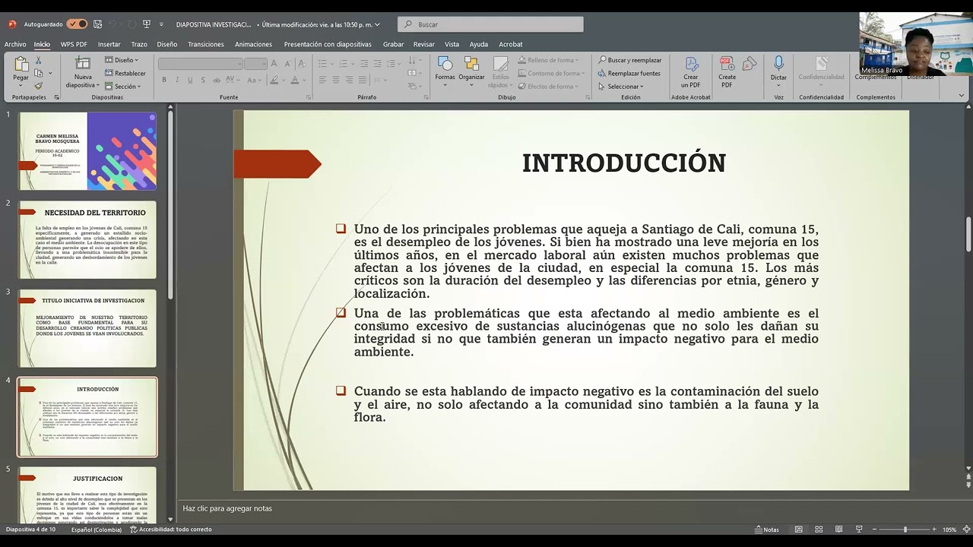The width and height of the screenshot is (973, 547).
Task: Click the Format Painter brush icon
Action: [37, 86]
